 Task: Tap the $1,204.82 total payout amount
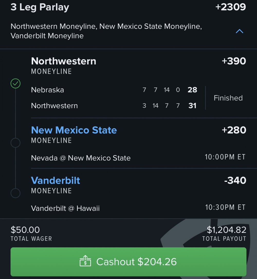[x=226, y=230]
